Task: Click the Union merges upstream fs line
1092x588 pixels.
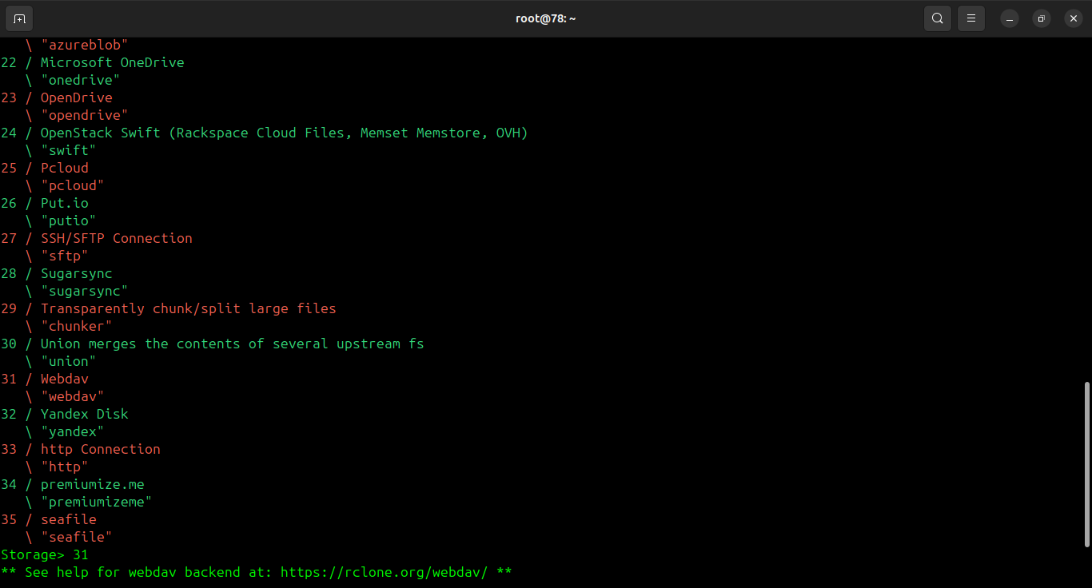Action: [213, 344]
